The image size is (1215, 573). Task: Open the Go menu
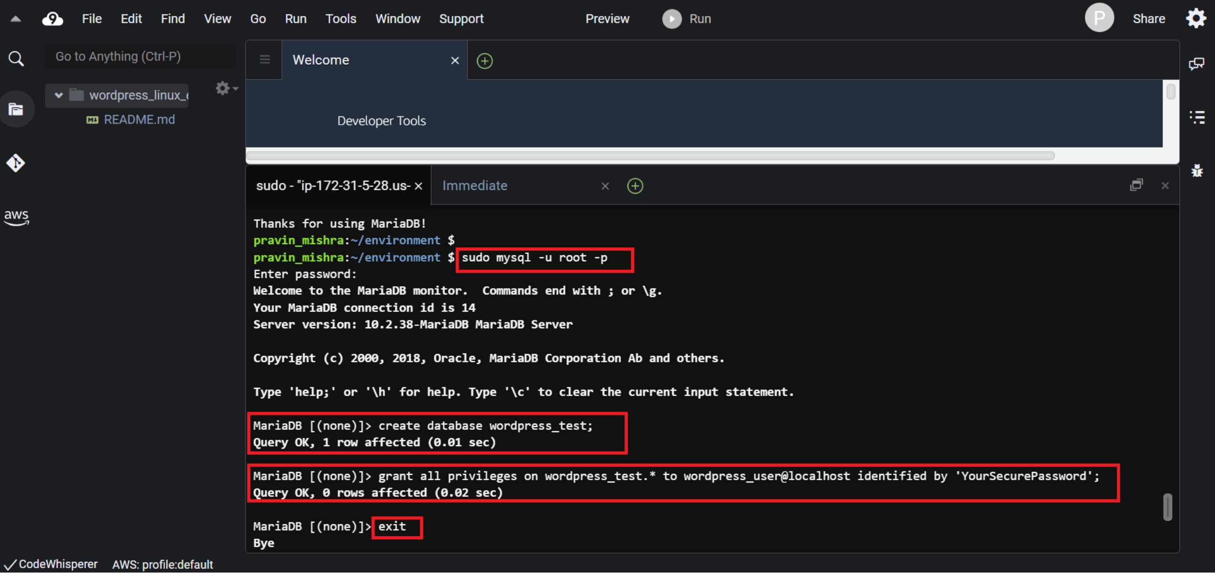pyautogui.click(x=258, y=19)
